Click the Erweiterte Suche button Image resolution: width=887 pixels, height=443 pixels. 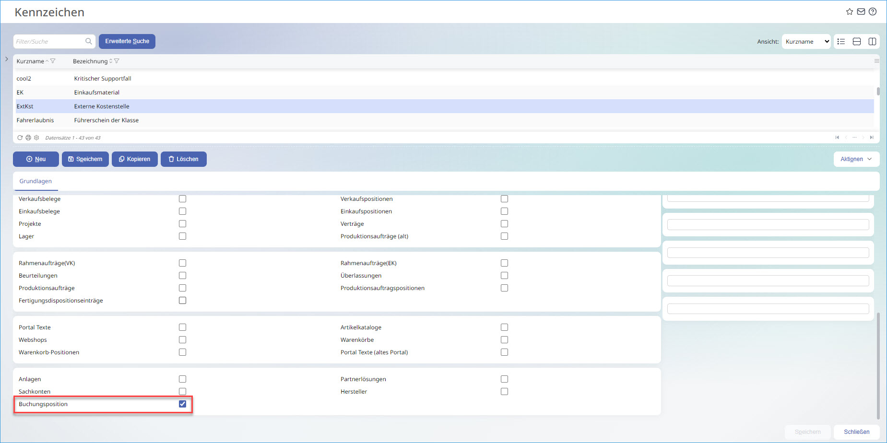tap(127, 41)
